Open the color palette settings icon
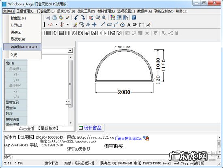 (x=113, y=17)
